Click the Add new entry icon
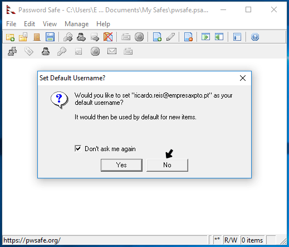 pyautogui.click(x=157, y=37)
